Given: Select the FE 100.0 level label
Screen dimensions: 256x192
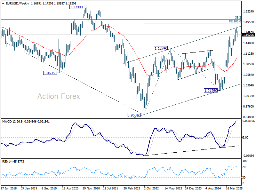Looking at the screenshot, I should pyautogui.click(x=235, y=21).
